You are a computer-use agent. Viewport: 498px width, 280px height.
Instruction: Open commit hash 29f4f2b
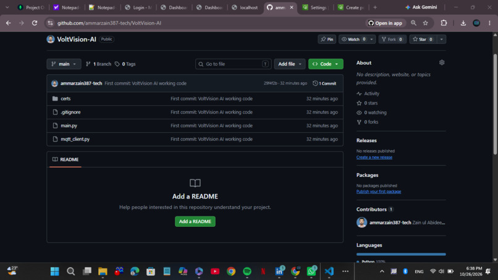click(270, 83)
